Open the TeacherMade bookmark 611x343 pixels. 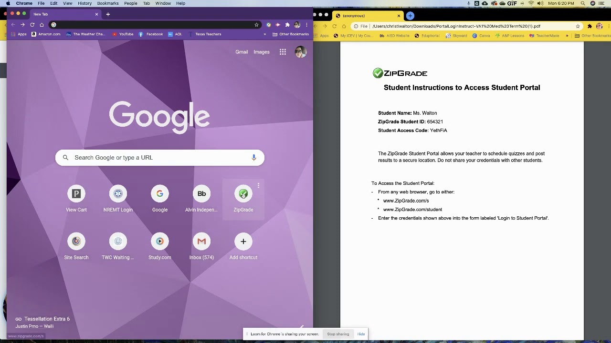(544, 36)
